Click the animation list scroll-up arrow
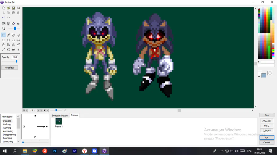The width and height of the screenshot is (277, 155). [18, 116]
